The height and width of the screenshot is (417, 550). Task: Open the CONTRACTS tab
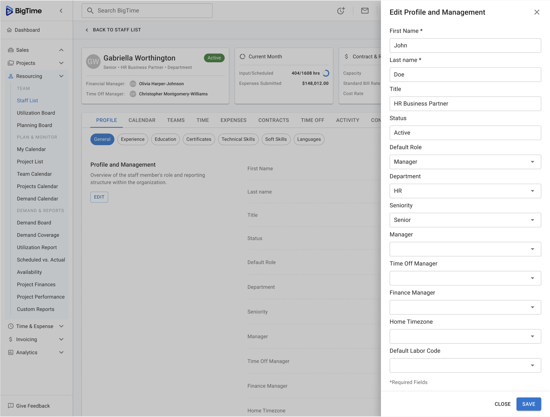coord(273,120)
